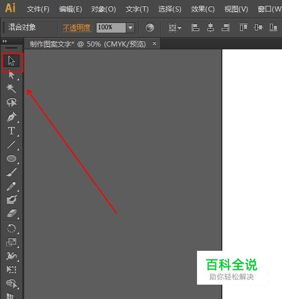This screenshot has height=299, width=282.
Task: Click vertical align center icon
Action: tap(258, 28)
